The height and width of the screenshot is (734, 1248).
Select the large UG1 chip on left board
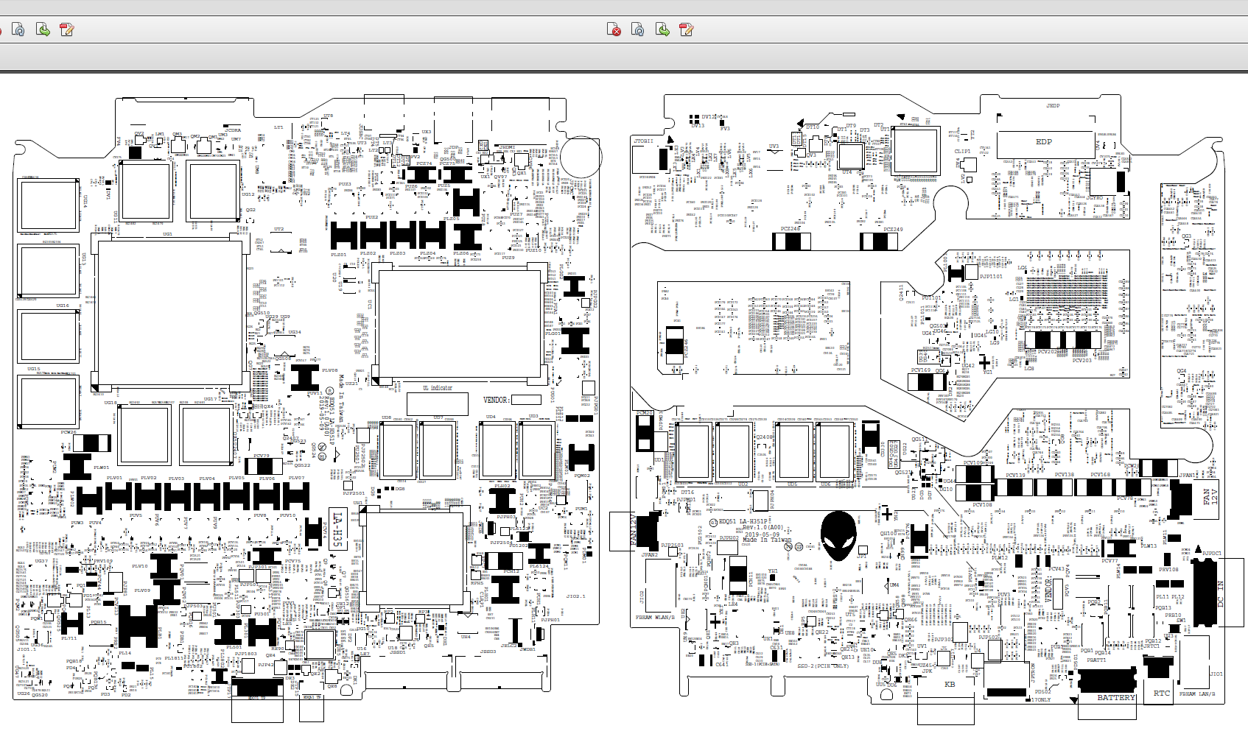pyautogui.click(x=170, y=312)
